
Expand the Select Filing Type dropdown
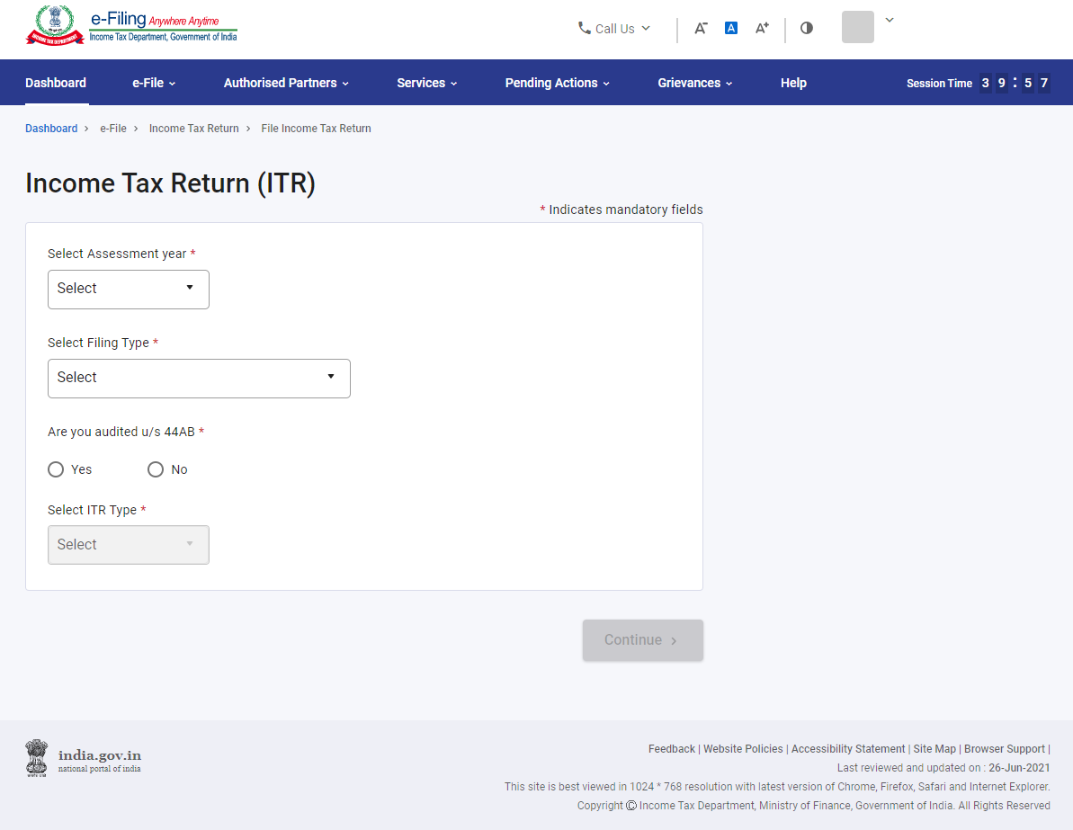coord(198,378)
